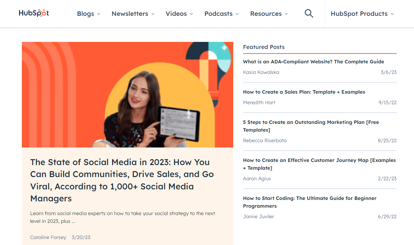This screenshot has height=245, width=414.
Task: Click the date 3/20/23
Action: [x=81, y=237]
